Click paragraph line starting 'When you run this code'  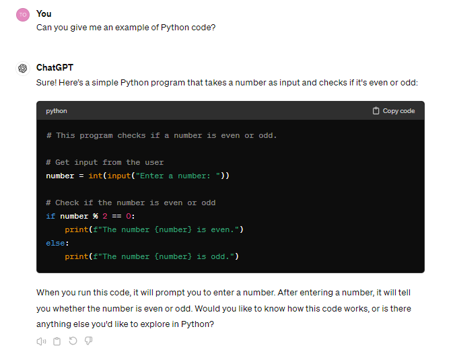tap(223, 293)
